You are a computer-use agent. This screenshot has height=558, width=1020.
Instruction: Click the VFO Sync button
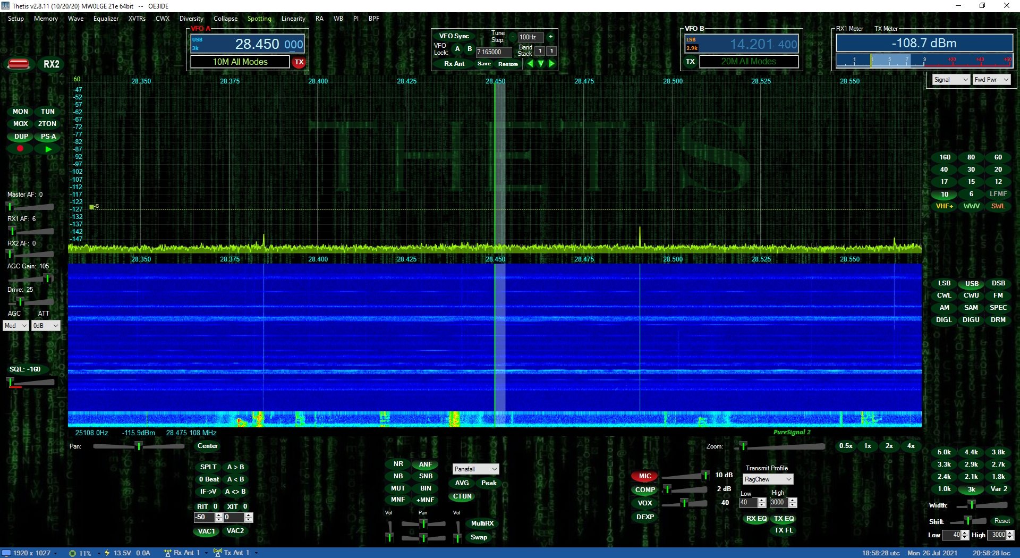[x=454, y=36]
